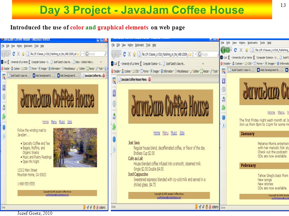
Task: Click clock history sidebar icon in left window
Action: 4,97
